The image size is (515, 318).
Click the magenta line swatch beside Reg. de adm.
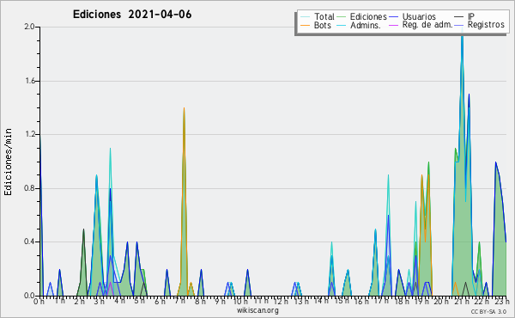pos(393,25)
